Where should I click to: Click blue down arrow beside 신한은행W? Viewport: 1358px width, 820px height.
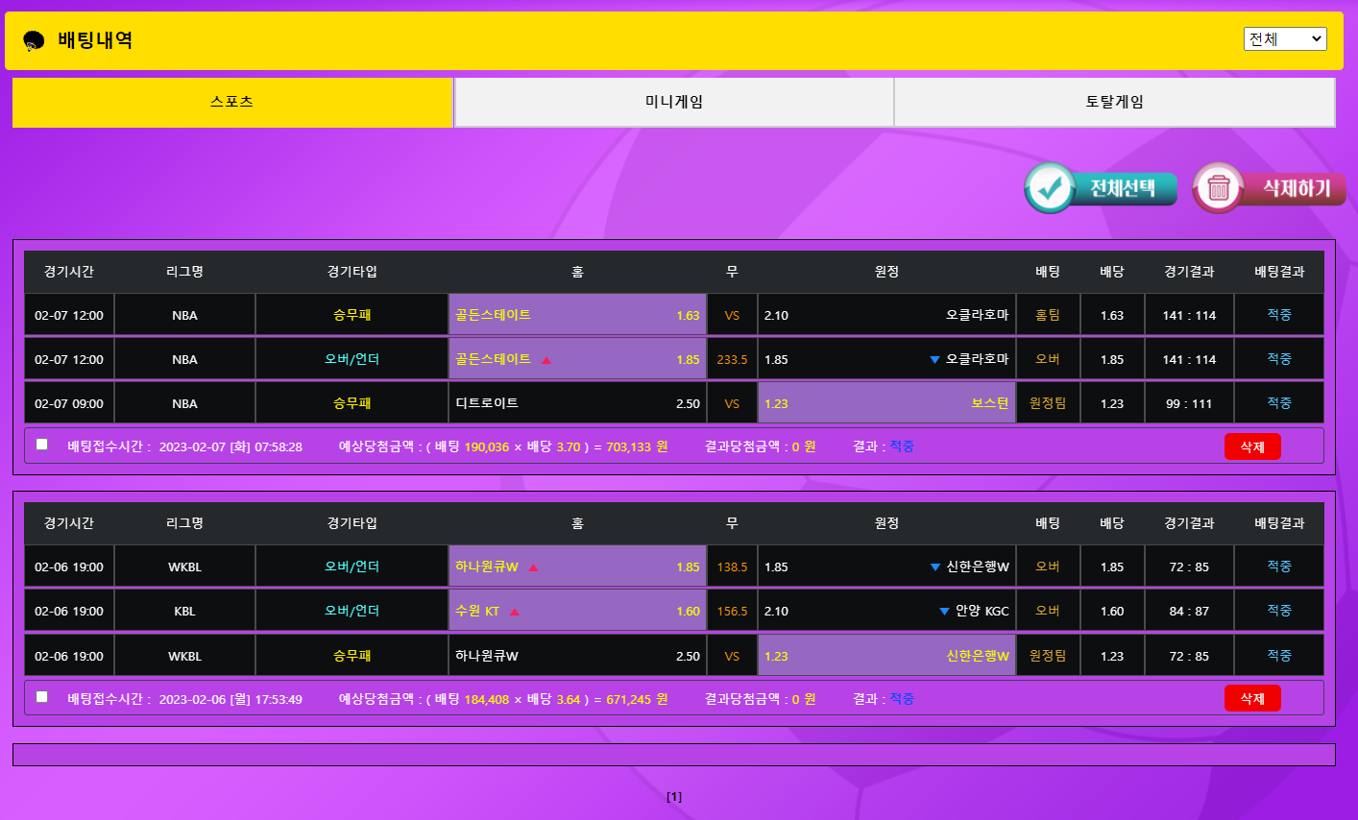(934, 567)
